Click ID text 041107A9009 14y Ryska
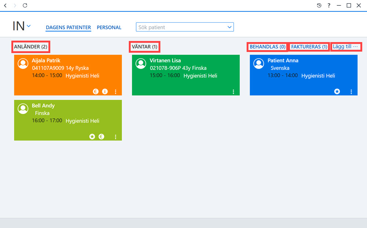The image size is (367, 228). pos(61,68)
